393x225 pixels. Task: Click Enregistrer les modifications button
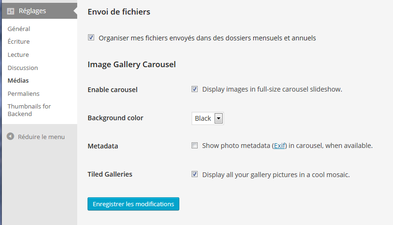[x=133, y=204]
